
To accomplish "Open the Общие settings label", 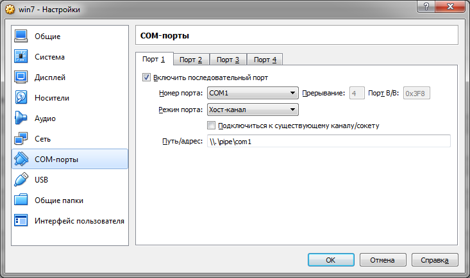I will click(47, 37).
